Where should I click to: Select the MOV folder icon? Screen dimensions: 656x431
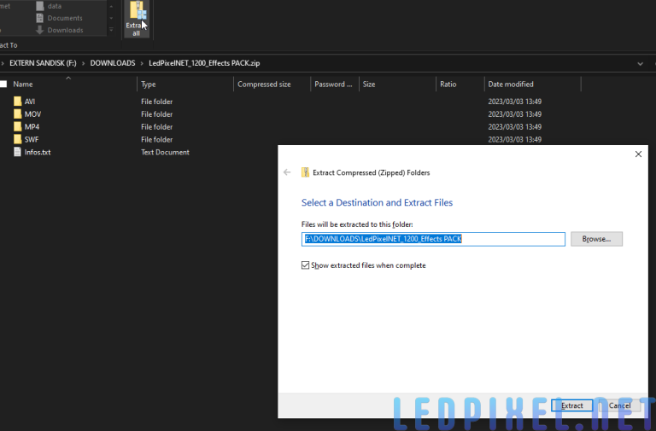click(x=17, y=114)
